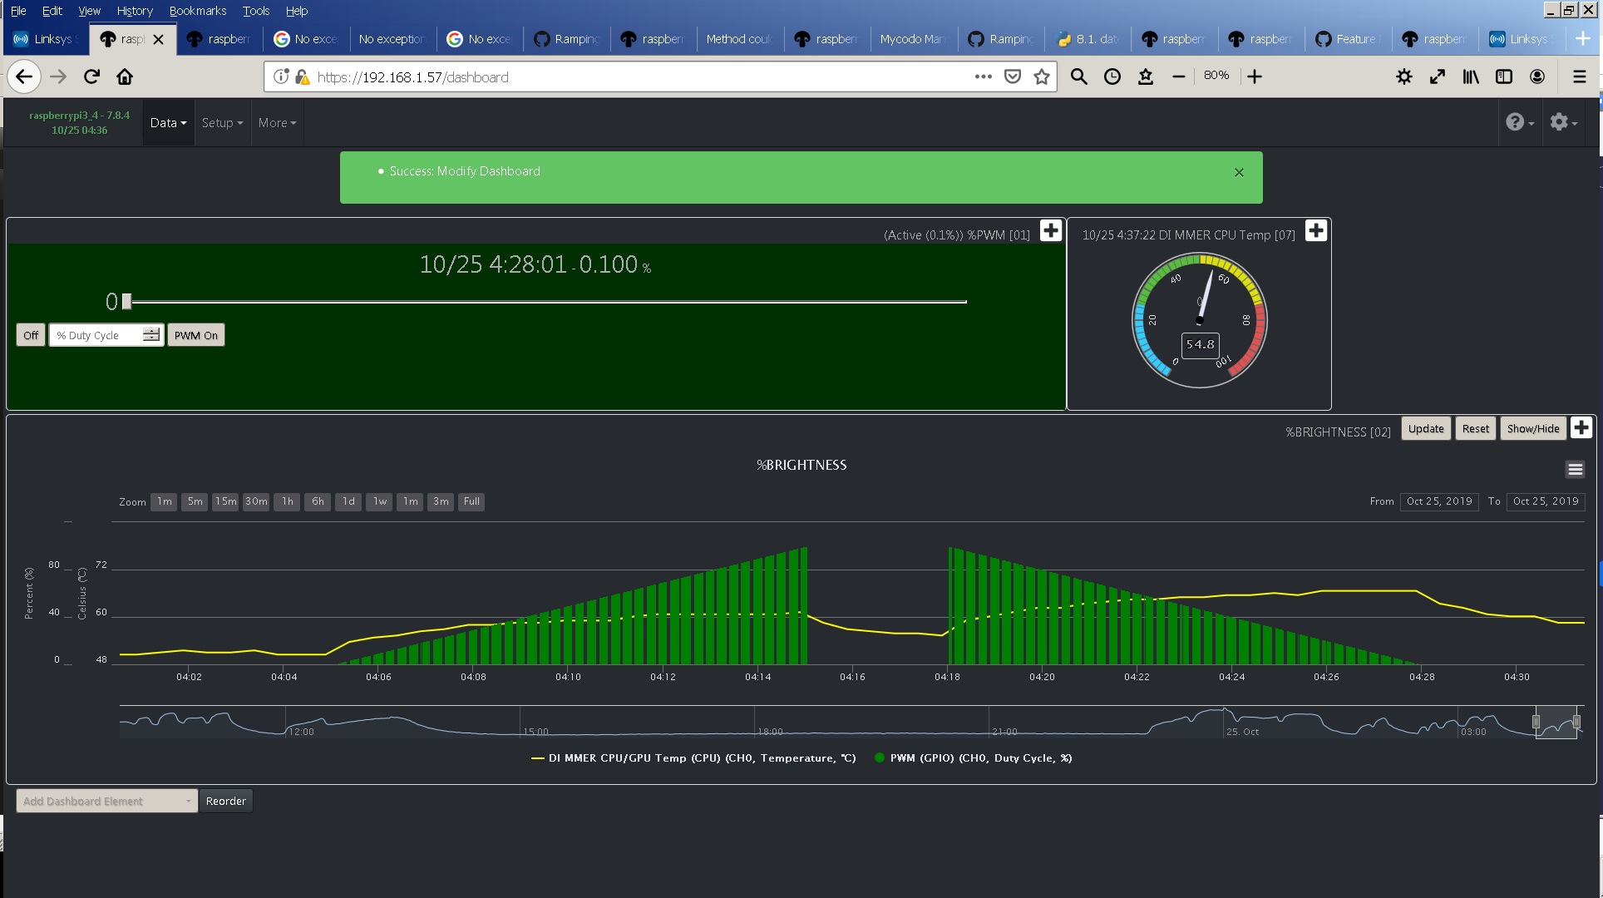Open the %BRIGHTNESS graph export hamburger menu

click(x=1575, y=470)
